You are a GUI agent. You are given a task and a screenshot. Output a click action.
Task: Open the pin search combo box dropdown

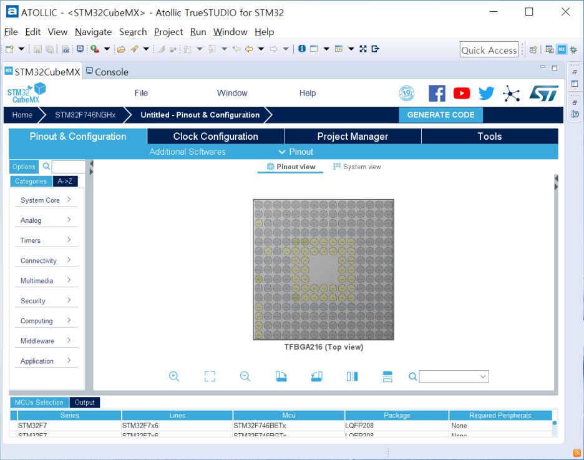(x=483, y=376)
